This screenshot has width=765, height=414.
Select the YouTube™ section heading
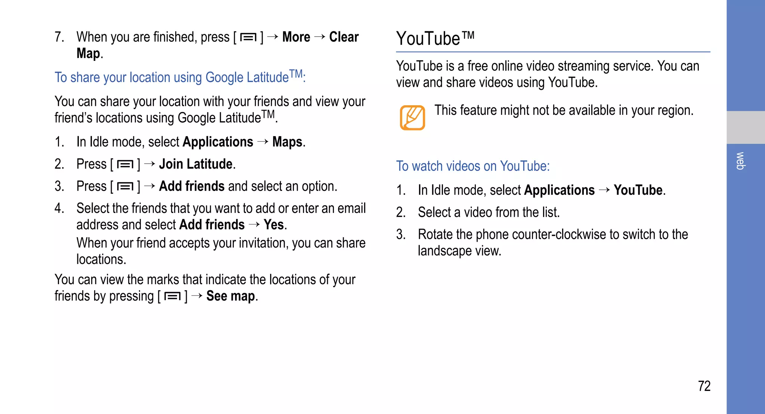click(435, 38)
